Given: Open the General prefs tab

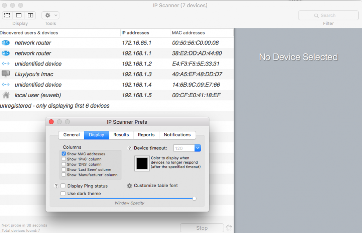Looking at the screenshot, I should click(71, 135).
